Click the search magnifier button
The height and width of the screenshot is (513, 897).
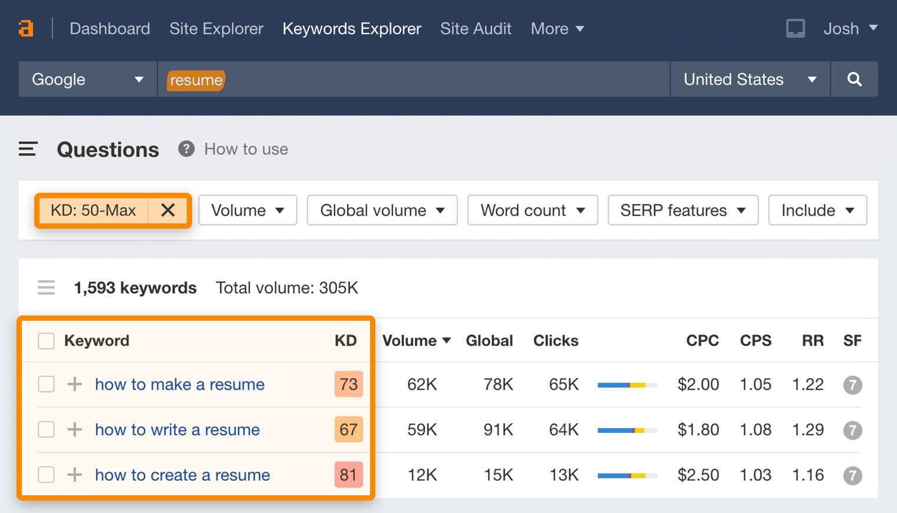[x=854, y=79]
